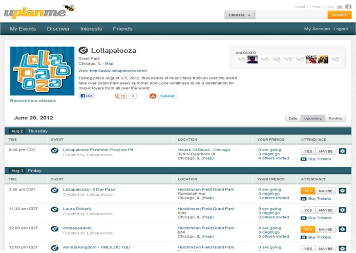Screen dimensions: 356x253
Task: Click first unlocked friend photo
Action: tap(253, 59)
